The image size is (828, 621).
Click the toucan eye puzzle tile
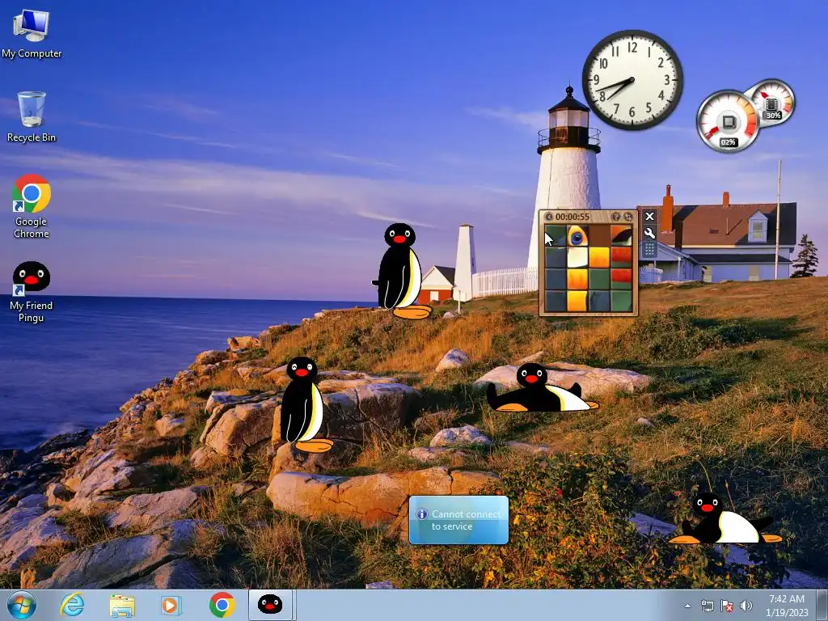[x=577, y=236]
